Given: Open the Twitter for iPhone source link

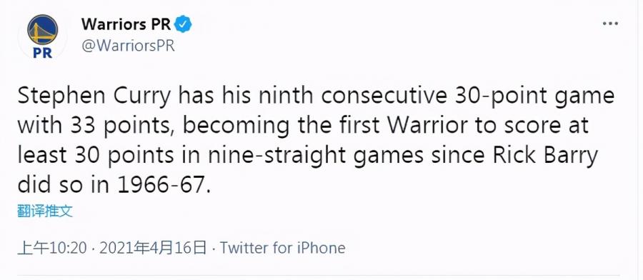Looking at the screenshot, I should (x=282, y=248).
